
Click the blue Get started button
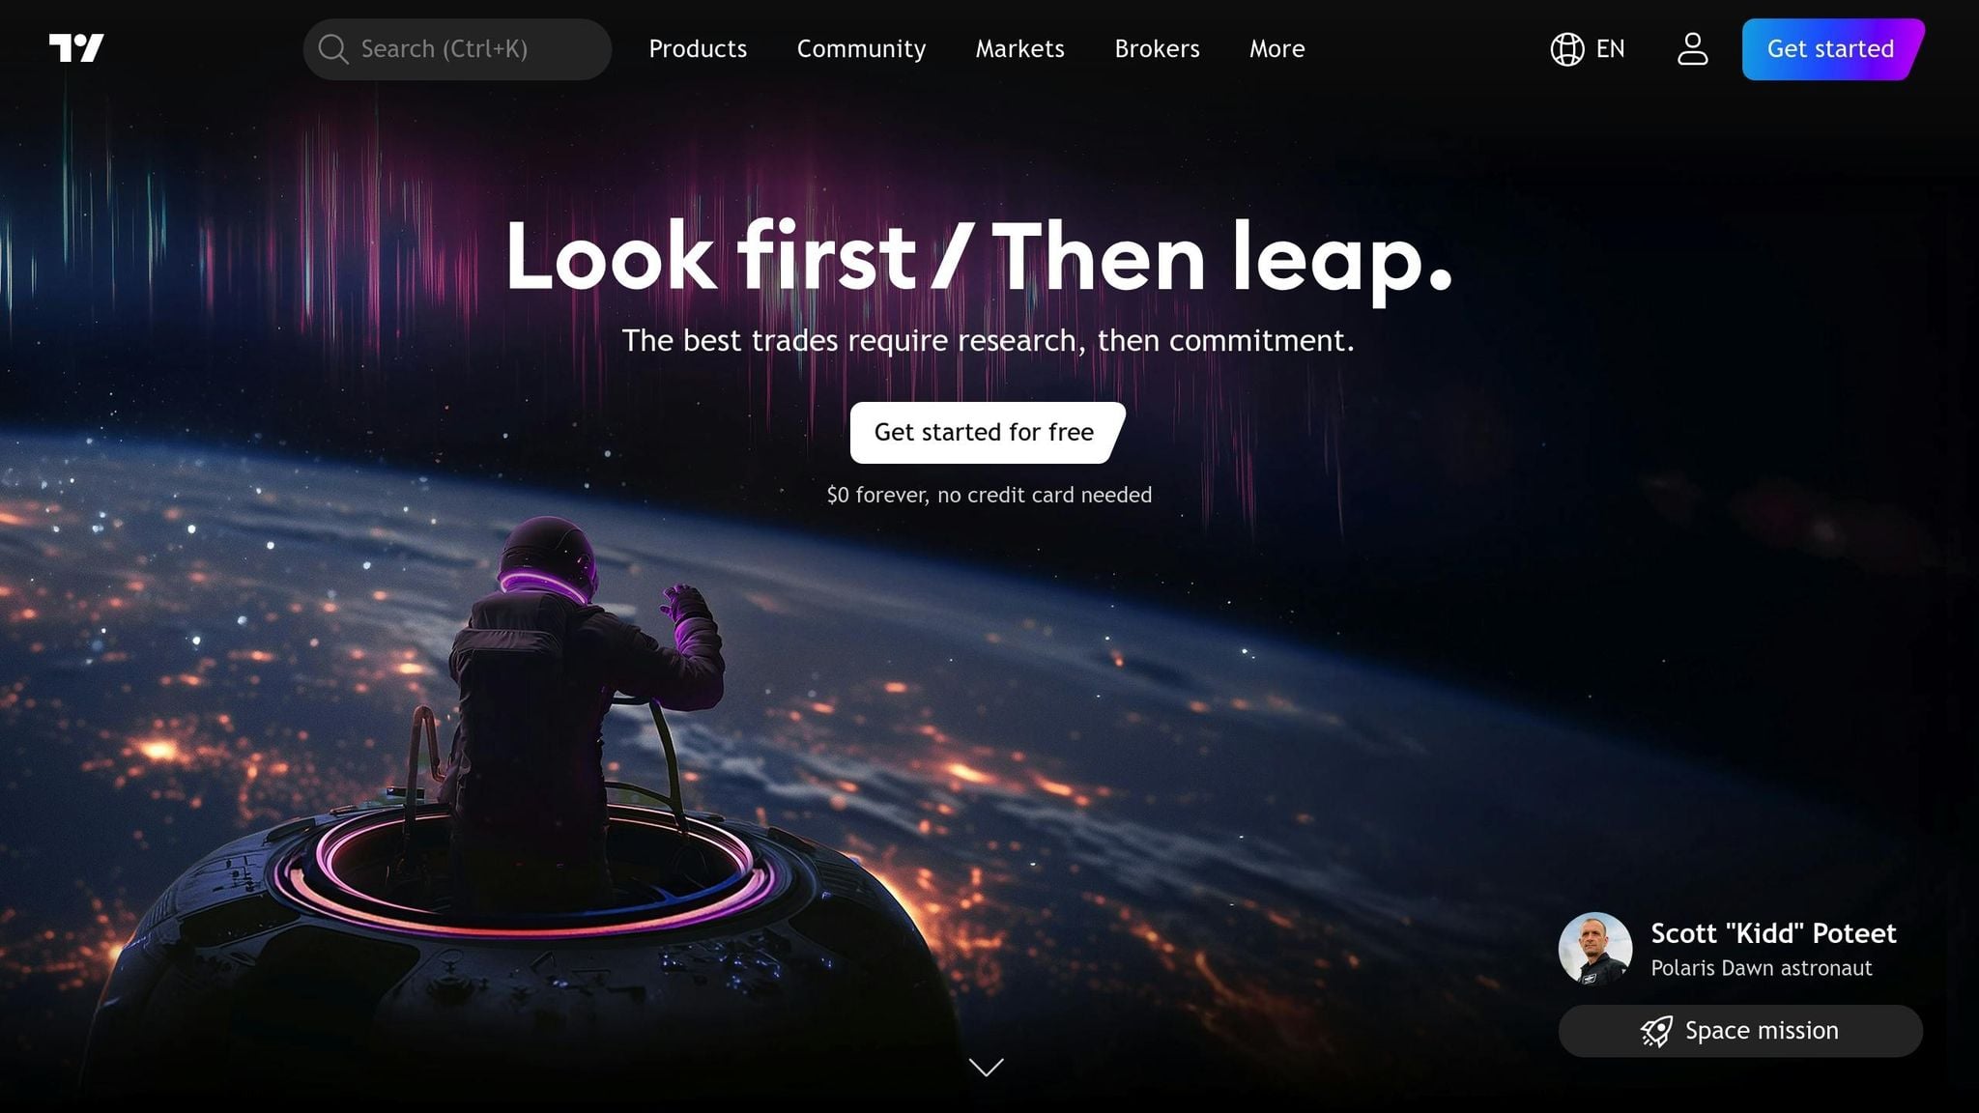pyautogui.click(x=1832, y=49)
